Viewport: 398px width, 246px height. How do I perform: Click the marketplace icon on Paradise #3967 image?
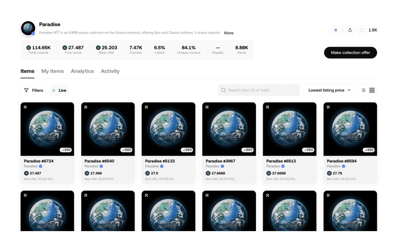207,107
